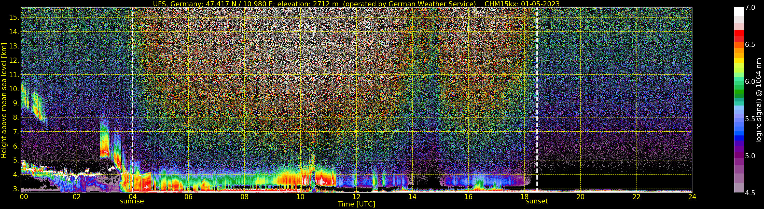764x209 pixels.
Task: Click the white dashed sunrise marker line
Action: click(132, 100)
